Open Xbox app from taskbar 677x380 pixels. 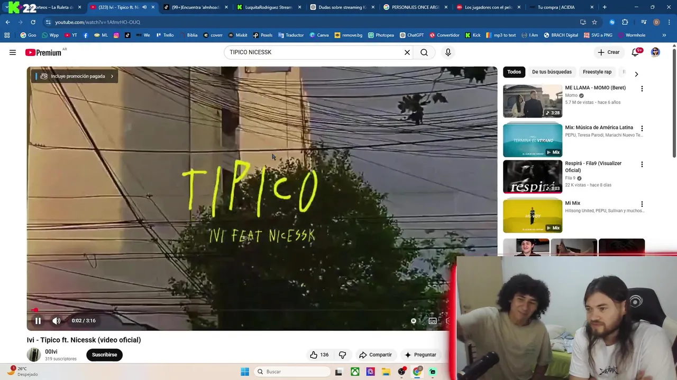[x=355, y=372]
